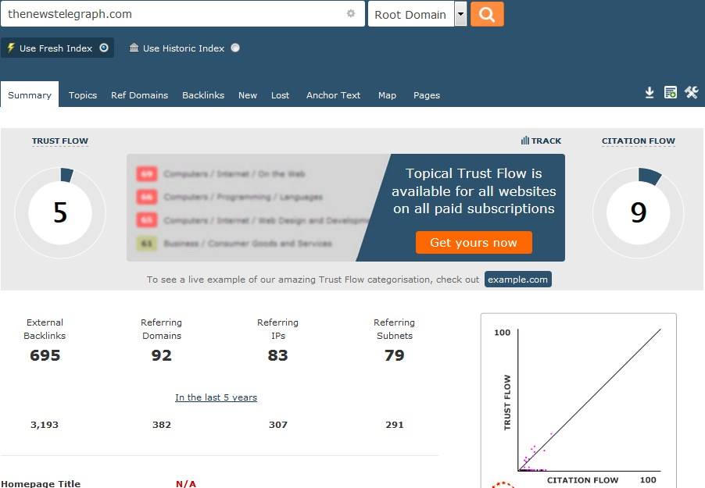Open the Pages tab

[427, 94]
